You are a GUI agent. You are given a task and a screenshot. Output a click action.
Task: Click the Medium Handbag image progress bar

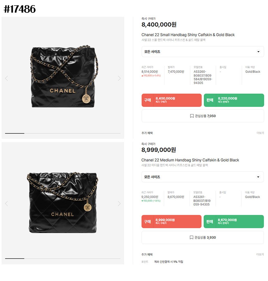pos(63,258)
